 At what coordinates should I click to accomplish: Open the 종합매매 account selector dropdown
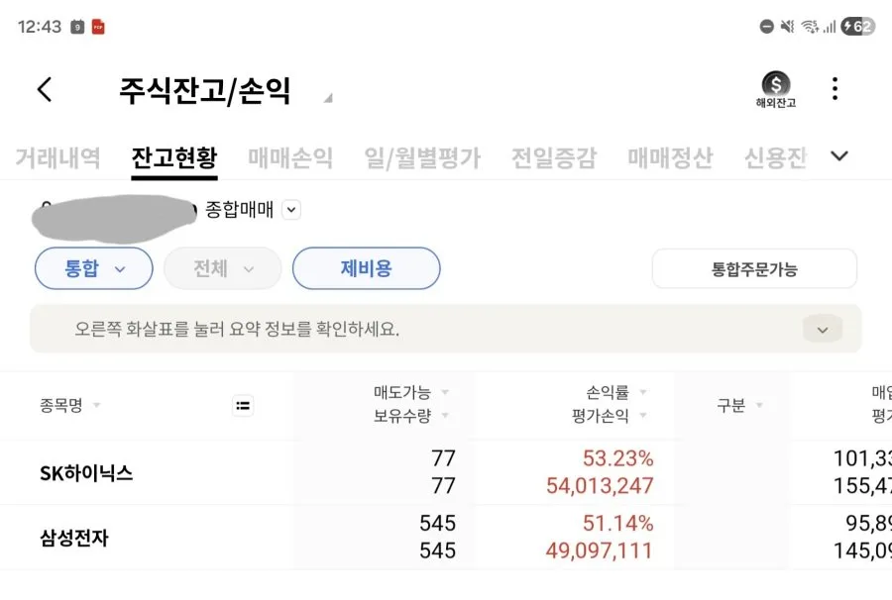tap(291, 210)
